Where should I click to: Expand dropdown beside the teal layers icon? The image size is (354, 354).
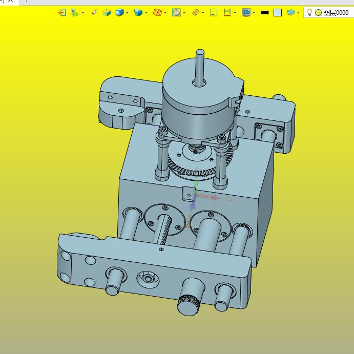coord(299,12)
